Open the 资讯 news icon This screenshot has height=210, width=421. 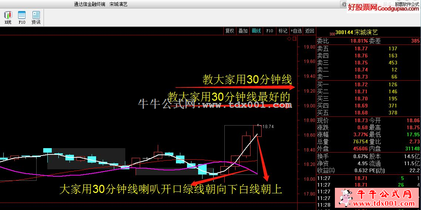tap(36, 18)
